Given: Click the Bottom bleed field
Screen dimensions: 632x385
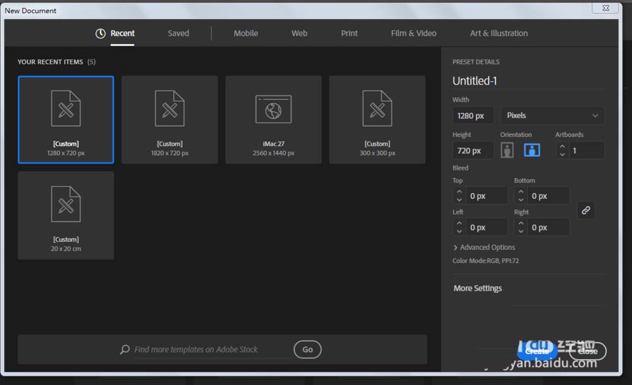Looking at the screenshot, I should (548, 196).
